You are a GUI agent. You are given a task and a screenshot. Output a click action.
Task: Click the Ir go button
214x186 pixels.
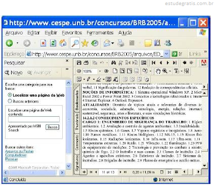[x=177, y=54]
